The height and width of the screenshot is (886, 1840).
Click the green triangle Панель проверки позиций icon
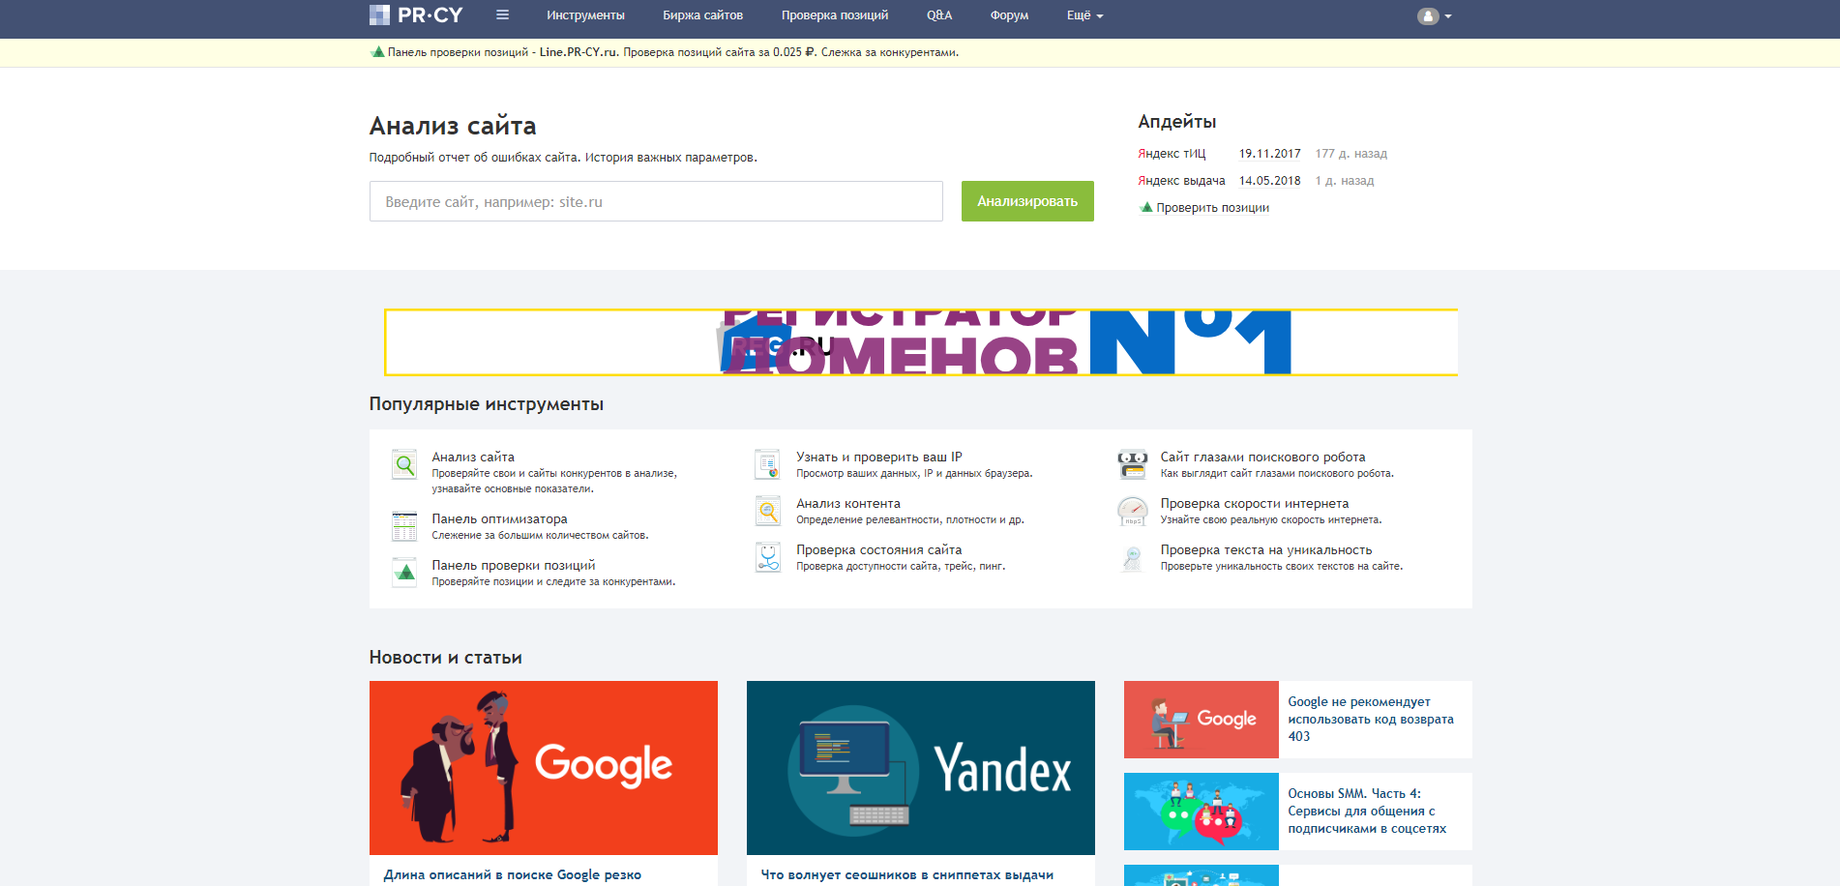(x=404, y=573)
